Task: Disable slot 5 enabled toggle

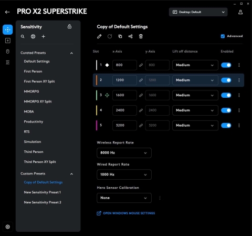Action: (x=226, y=126)
